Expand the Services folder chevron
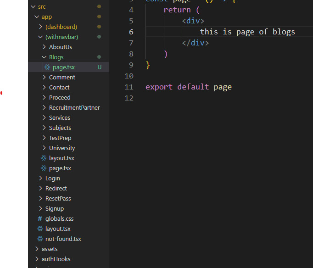 pyautogui.click(x=45, y=117)
